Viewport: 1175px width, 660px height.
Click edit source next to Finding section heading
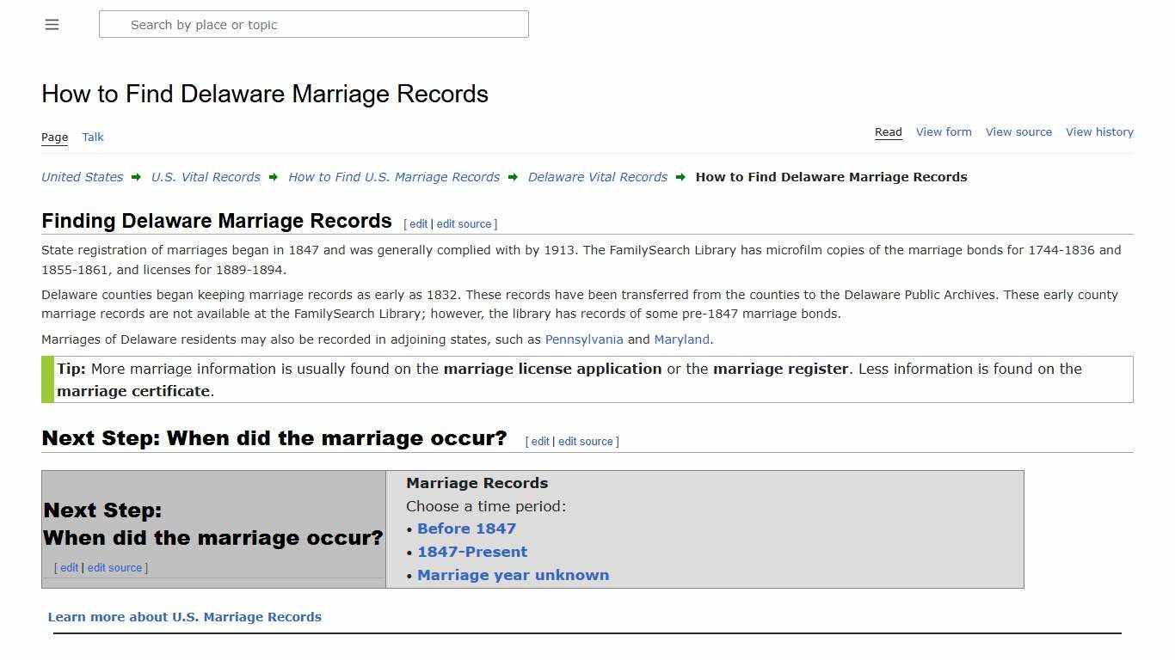click(x=464, y=223)
